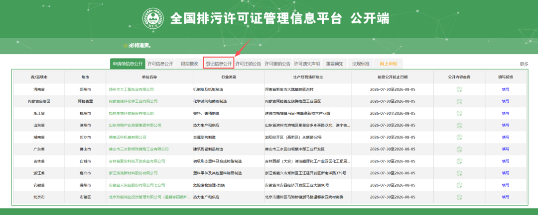Open 佛山市三水新明珠建陶工业有限公司 link
Viewport: 538px width, 215px height.
138,149
